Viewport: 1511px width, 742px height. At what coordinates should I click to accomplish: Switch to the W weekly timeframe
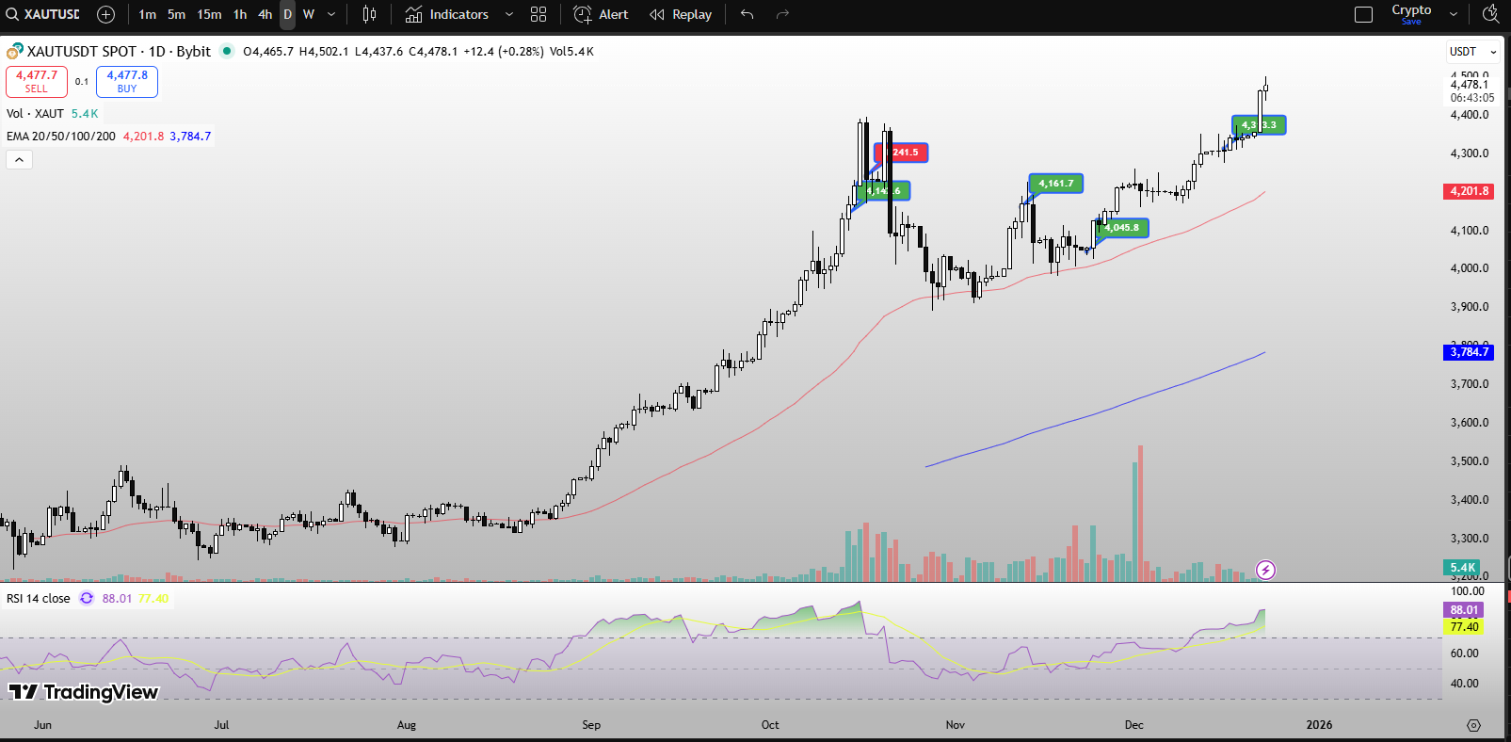click(x=309, y=14)
